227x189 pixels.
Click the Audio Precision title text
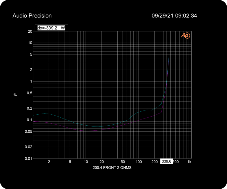pos(32,16)
